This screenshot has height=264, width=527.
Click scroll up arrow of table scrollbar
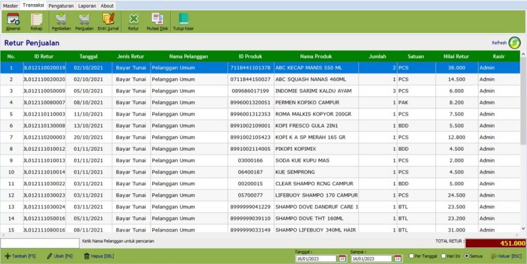(523, 54)
